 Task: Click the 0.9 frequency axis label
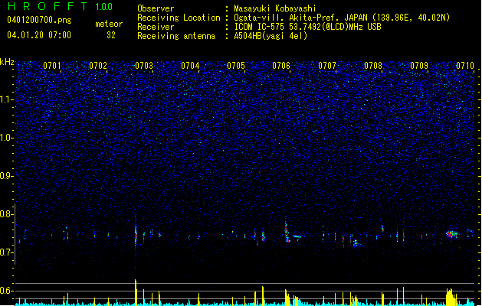pos(7,176)
